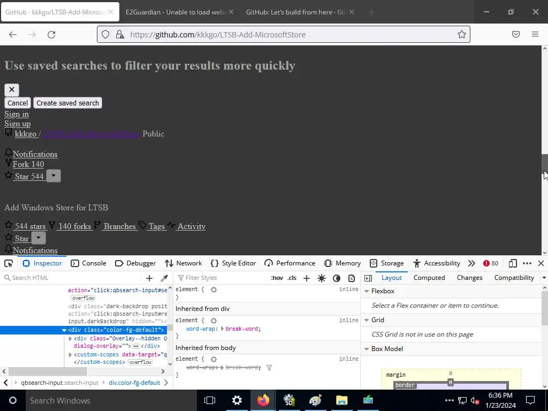Open the Network tab
The width and height of the screenshot is (548, 411).
(x=184, y=263)
